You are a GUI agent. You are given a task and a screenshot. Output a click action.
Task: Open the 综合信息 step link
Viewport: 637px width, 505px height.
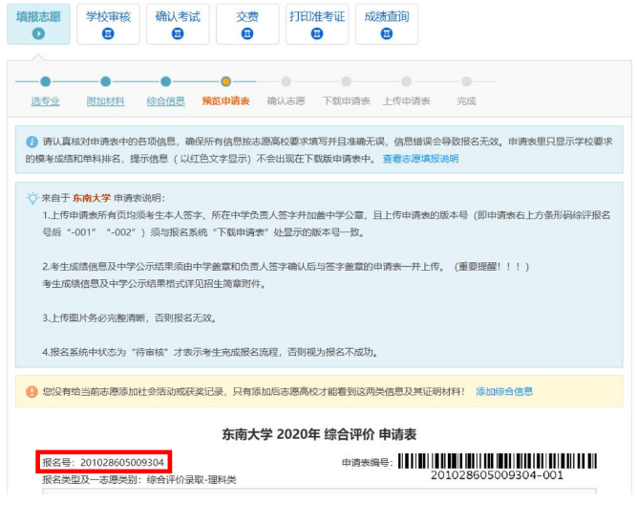click(166, 101)
